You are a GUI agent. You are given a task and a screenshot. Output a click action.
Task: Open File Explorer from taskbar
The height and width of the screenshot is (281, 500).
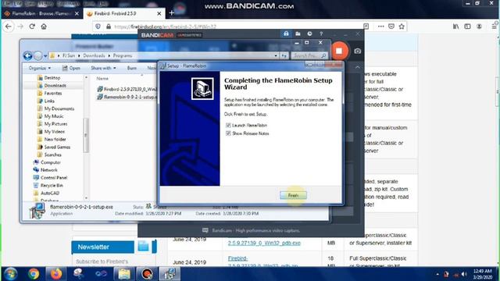click(124, 274)
